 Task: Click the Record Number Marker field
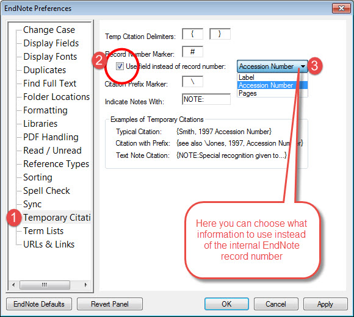click(193, 52)
